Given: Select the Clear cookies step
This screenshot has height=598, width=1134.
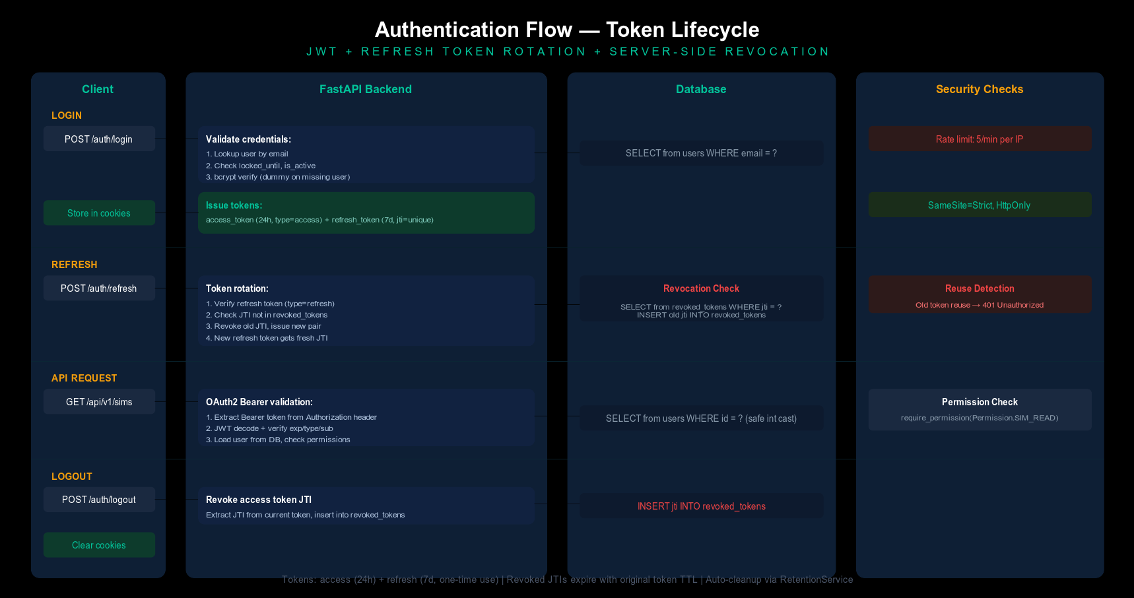Looking at the screenshot, I should [99, 545].
